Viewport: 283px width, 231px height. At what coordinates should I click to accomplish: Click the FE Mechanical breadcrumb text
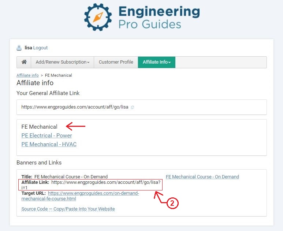point(59,75)
